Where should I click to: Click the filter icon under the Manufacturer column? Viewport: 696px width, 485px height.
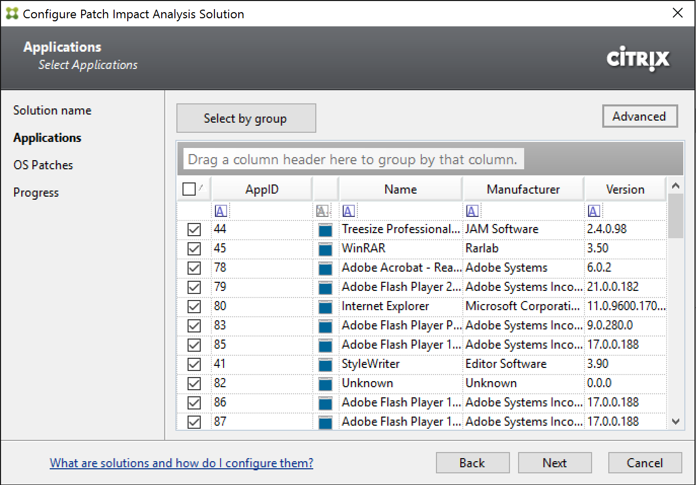[x=472, y=211]
